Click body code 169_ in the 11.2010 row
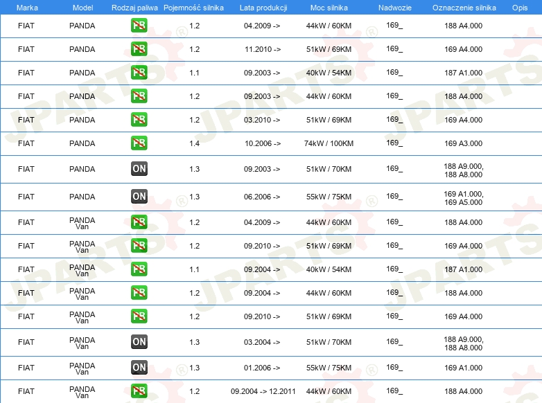This screenshot has width=542, height=403. (x=394, y=48)
